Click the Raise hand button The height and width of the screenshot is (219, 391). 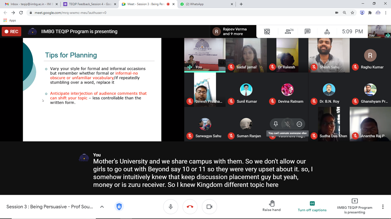click(x=271, y=206)
